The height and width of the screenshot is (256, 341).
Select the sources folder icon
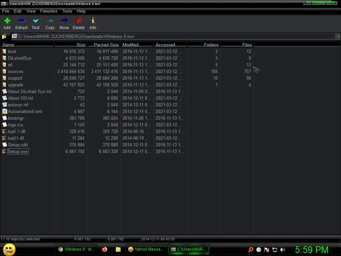4,71
